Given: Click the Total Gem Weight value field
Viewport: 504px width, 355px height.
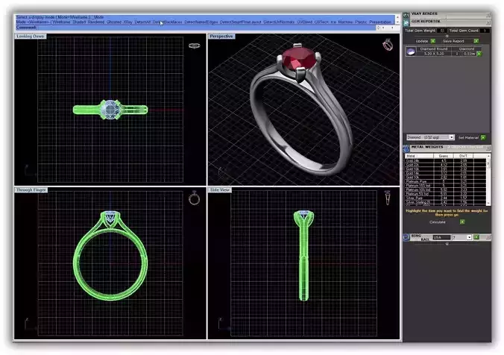Looking at the screenshot, I should tap(441, 31).
